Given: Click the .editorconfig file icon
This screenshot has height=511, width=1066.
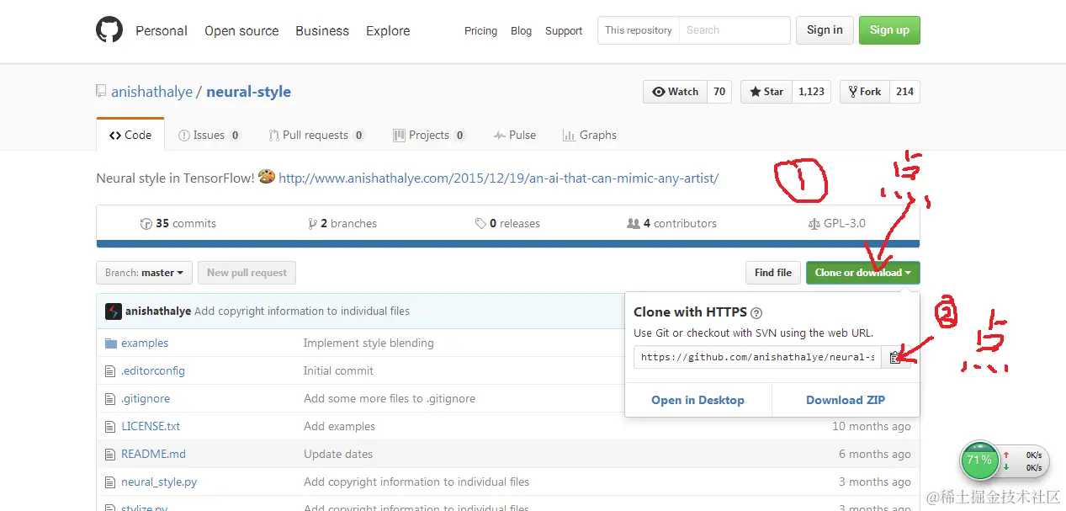Looking at the screenshot, I should pyautogui.click(x=110, y=371).
